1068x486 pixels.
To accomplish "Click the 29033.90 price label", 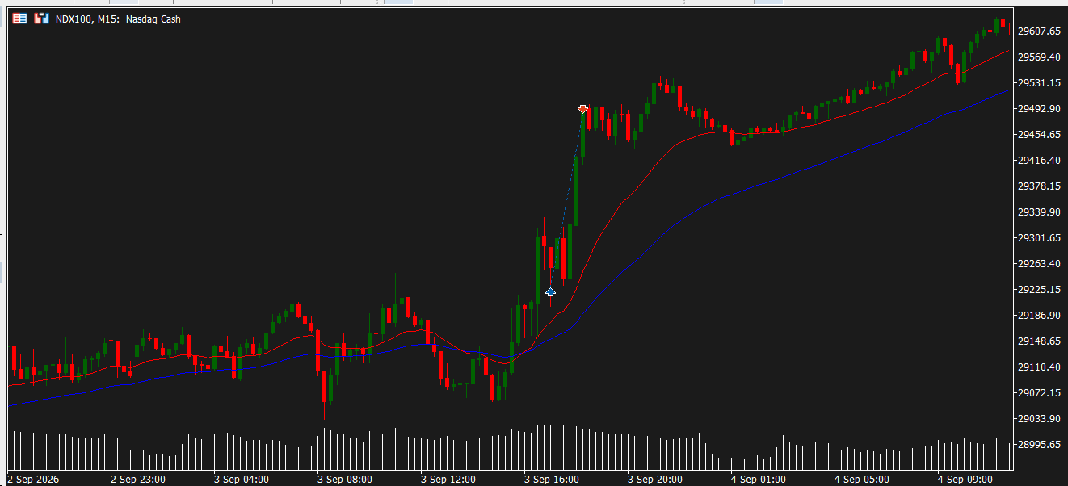I will (x=1040, y=419).
